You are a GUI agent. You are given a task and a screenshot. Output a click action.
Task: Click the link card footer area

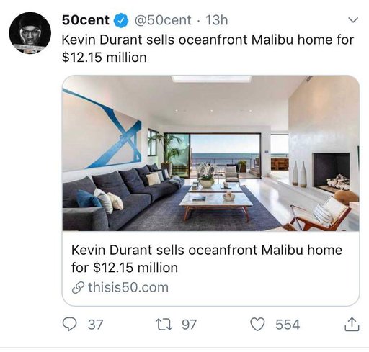click(211, 268)
